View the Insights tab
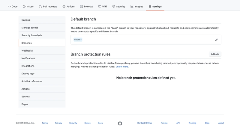This screenshot has width=240, height=134. (137, 6)
